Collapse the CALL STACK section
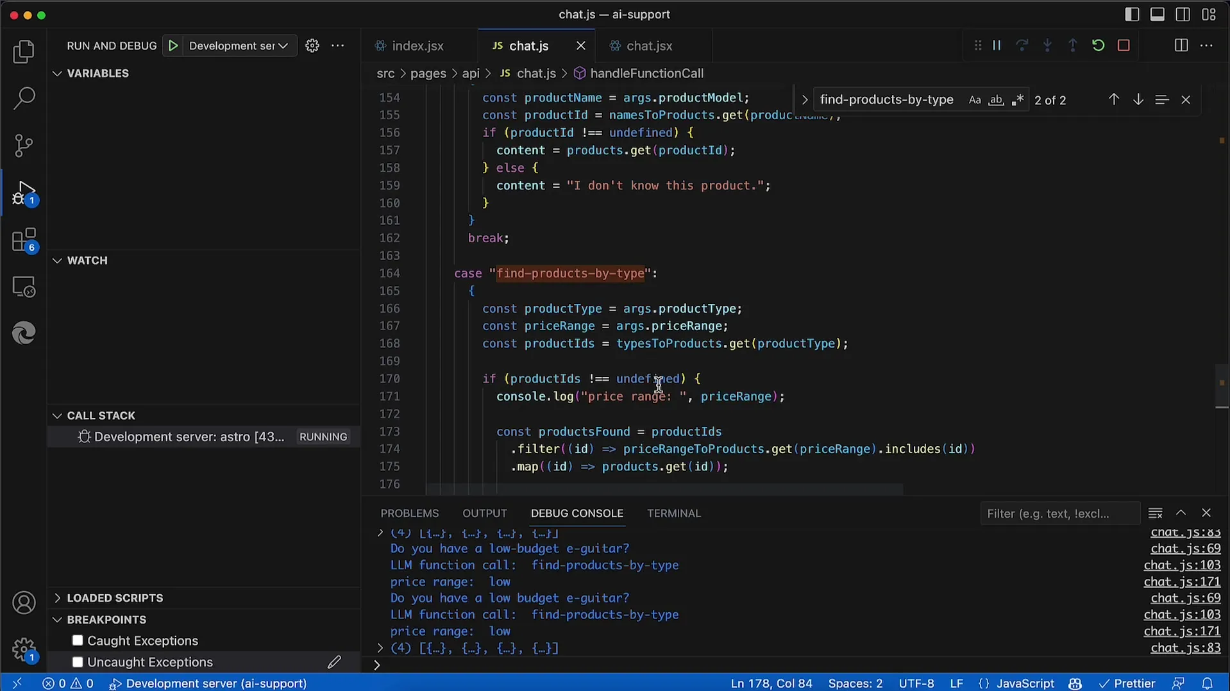Screen dimensions: 1230x691 tap(57, 416)
